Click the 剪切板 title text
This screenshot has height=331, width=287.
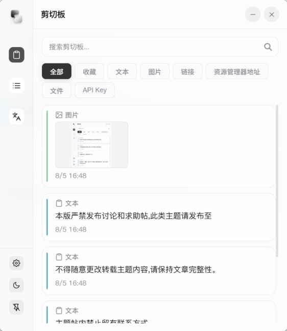pyautogui.click(x=53, y=14)
